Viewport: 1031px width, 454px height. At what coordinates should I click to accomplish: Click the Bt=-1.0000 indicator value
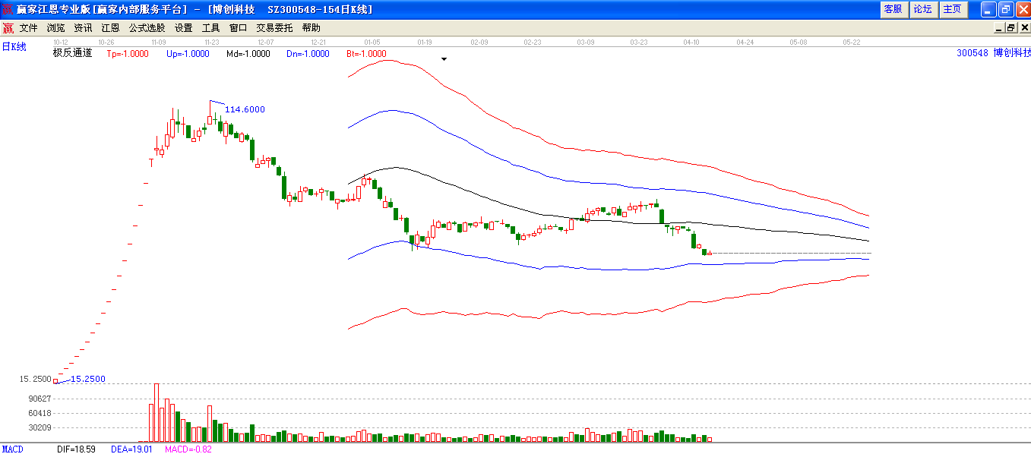point(366,54)
